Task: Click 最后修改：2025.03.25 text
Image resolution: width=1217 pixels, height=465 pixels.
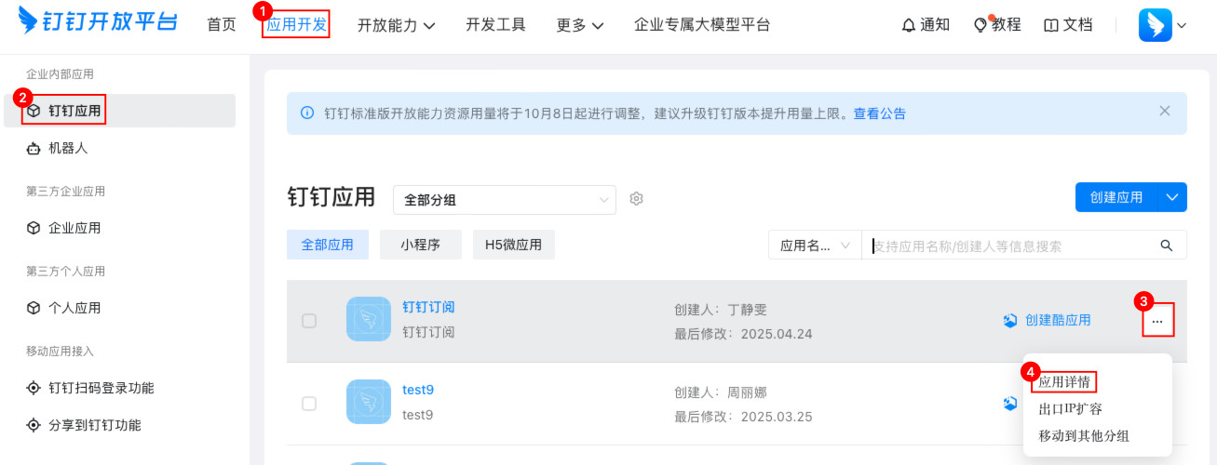Action: point(743,417)
